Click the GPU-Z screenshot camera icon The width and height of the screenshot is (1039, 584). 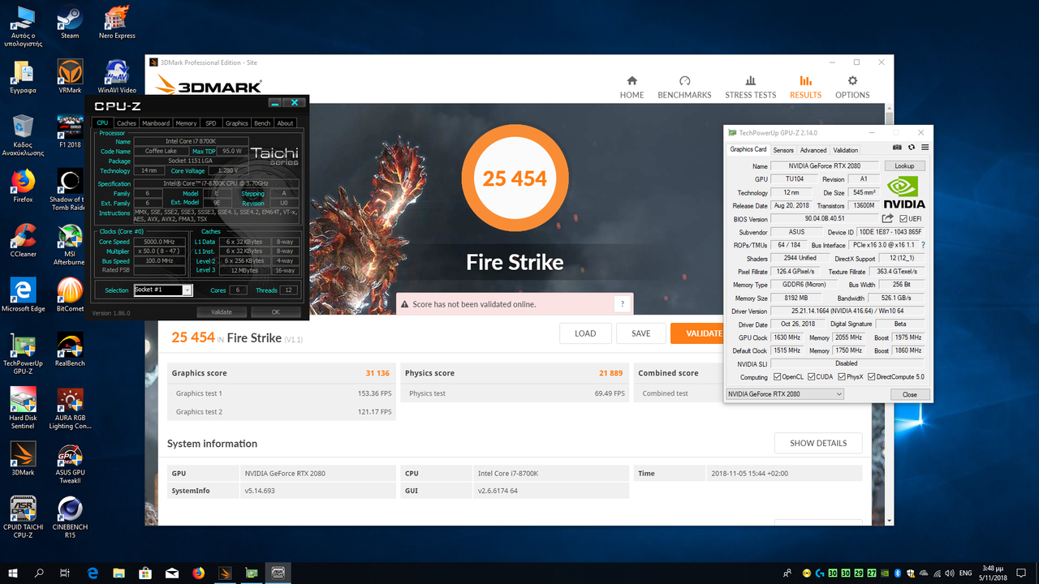pyautogui.click(x=897, y=148)
